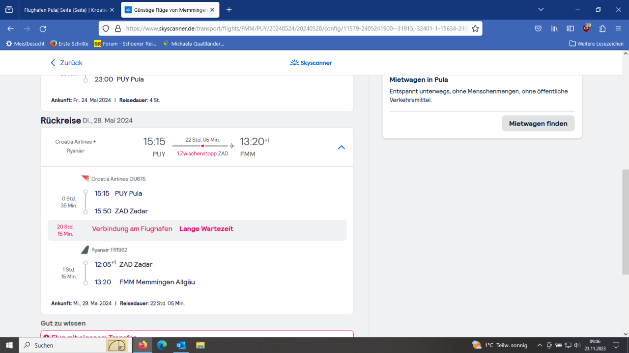Open tracking protection shield icon

106,28
